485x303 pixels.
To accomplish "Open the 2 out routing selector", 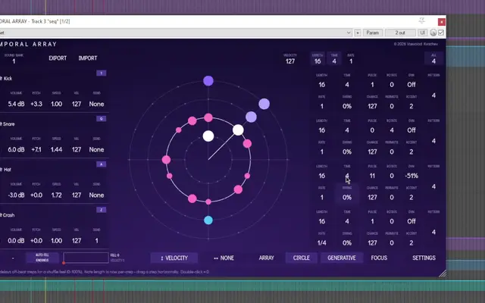I will point(400,33).
